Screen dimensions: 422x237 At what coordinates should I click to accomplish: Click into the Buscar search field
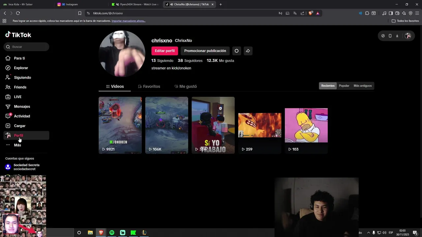click(x=26, y=47)
